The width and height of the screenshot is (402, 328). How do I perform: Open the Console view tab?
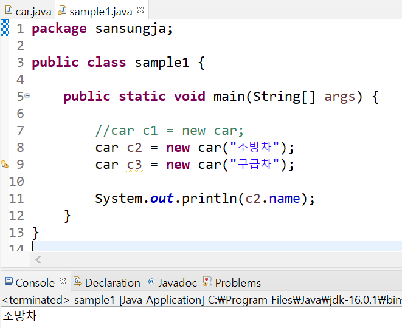[35, 282]
